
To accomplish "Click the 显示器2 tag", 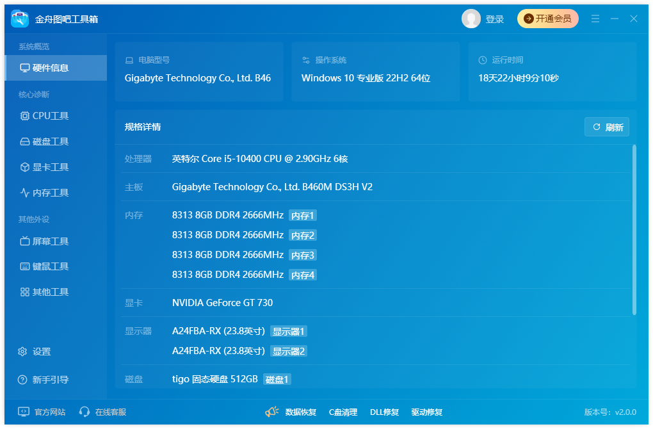I will pos(289,351).
